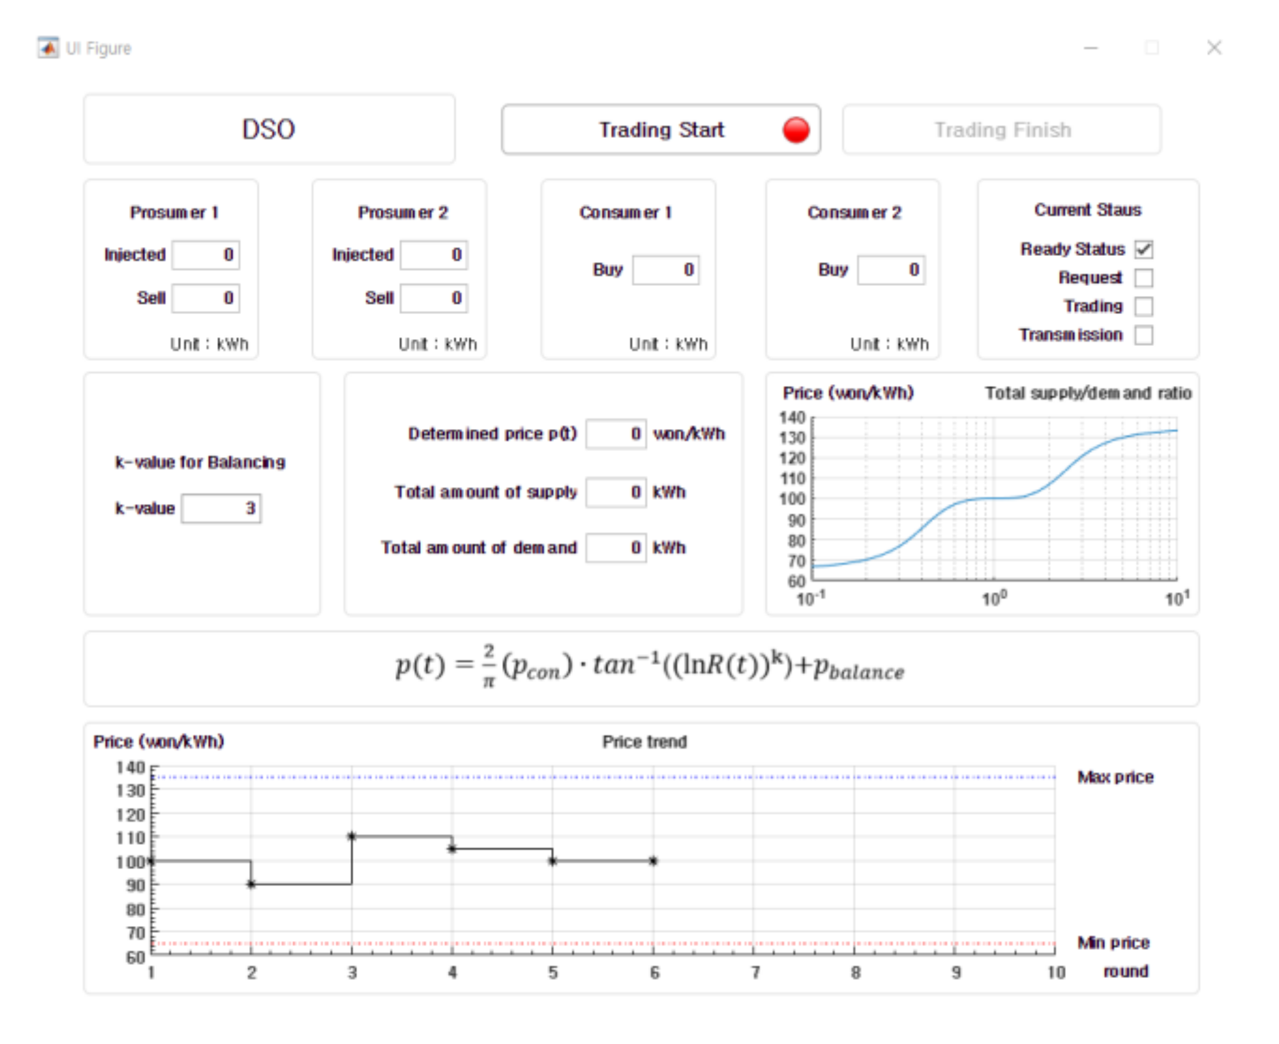Toggle the Ready Status checkbox
The image size is (1279, 1044).
[1143, 249]
